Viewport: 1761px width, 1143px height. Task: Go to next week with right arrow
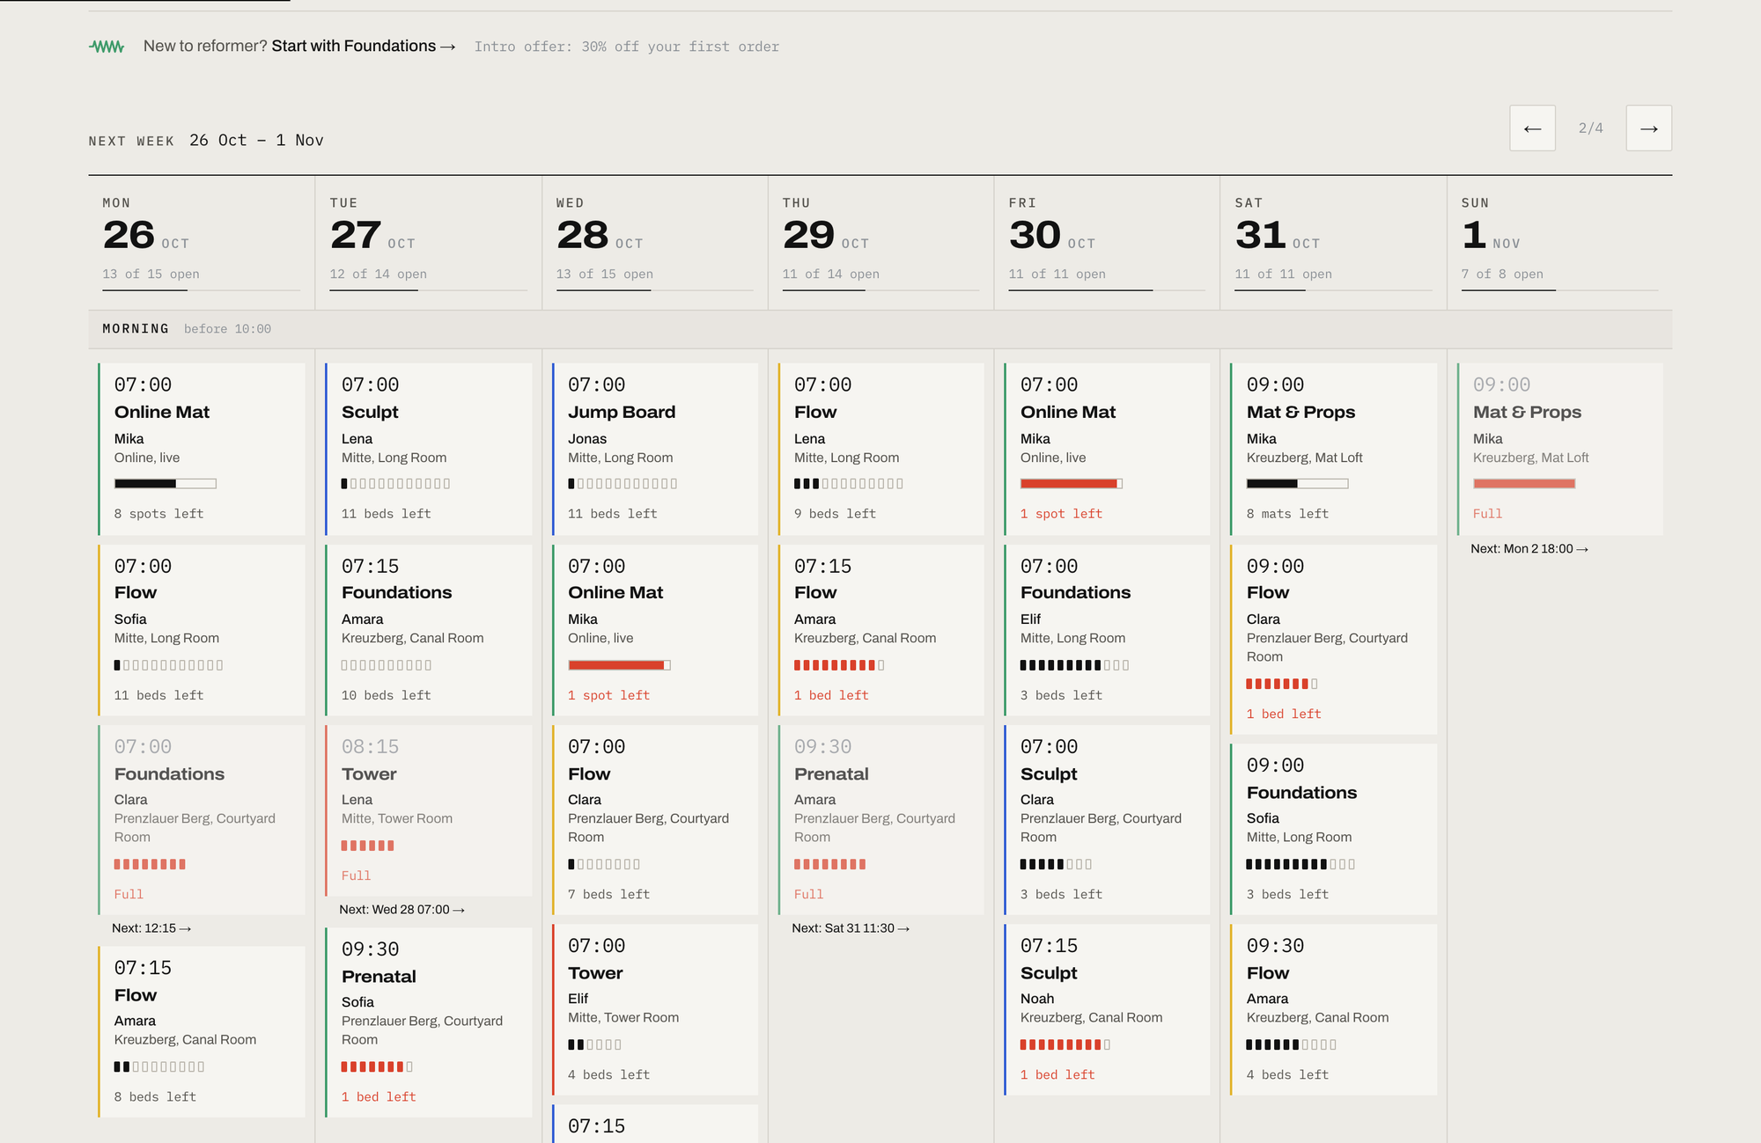1648,128
